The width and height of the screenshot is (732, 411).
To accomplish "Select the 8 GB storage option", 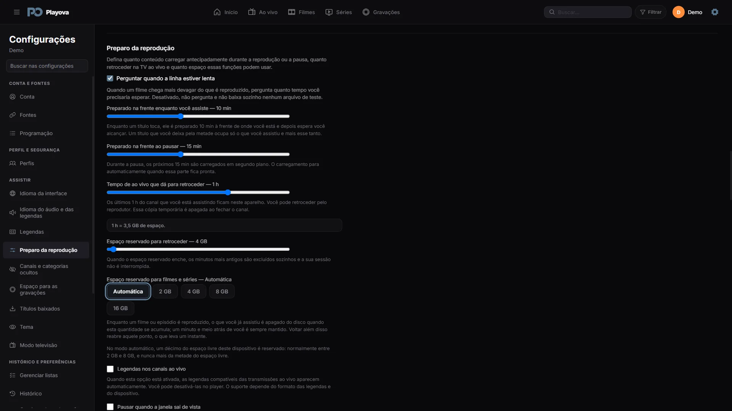I will coord(222,292).
